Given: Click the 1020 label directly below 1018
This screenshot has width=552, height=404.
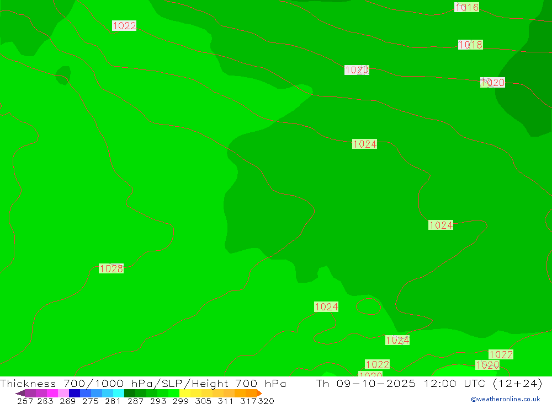Looking at the screenshot, I should 492,82.
